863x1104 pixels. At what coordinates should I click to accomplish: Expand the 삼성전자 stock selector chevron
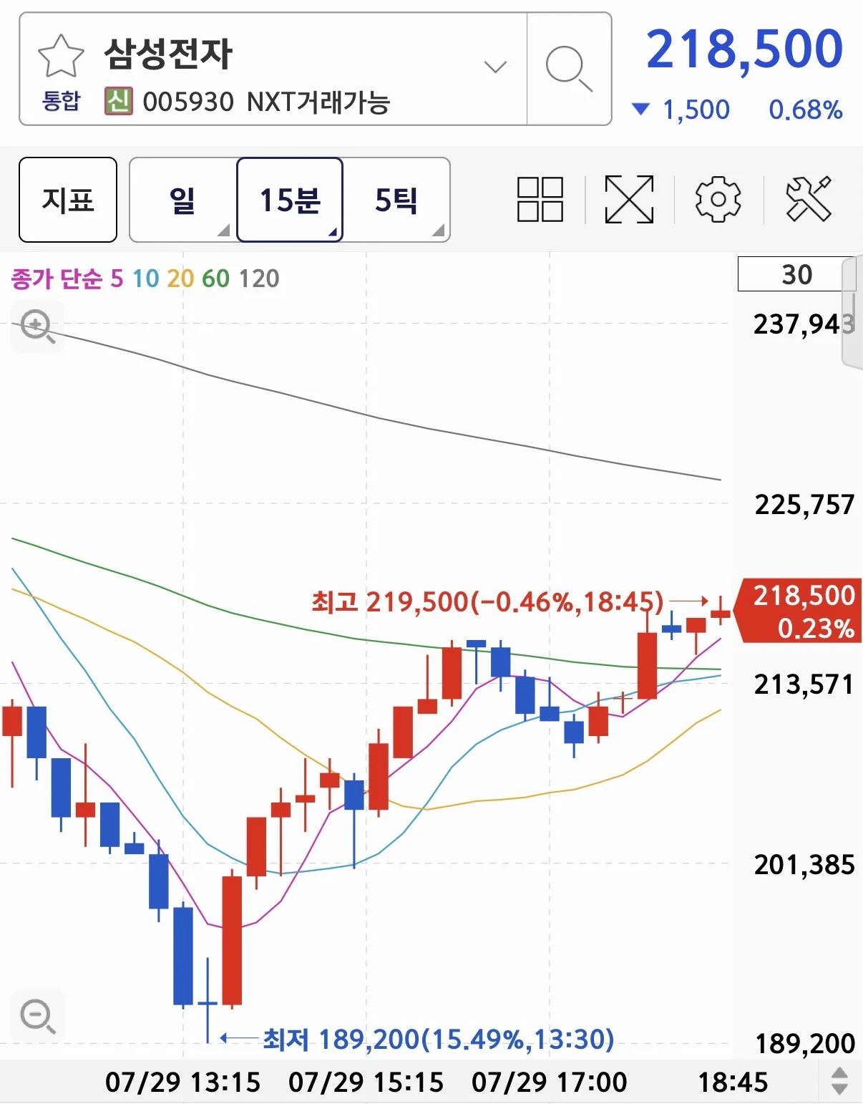pyautogui.click(x=495, y=67)
